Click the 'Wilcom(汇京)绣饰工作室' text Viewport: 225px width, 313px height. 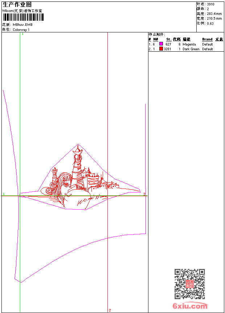coord(22,11)
